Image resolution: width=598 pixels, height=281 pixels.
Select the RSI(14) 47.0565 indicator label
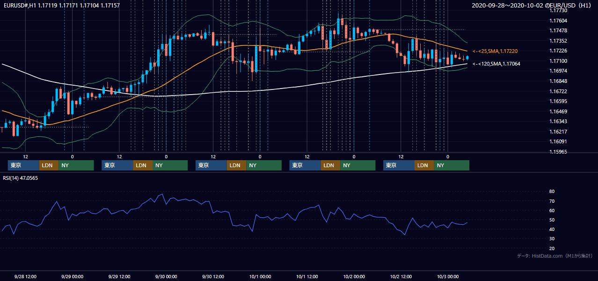(x=20, y=178)
